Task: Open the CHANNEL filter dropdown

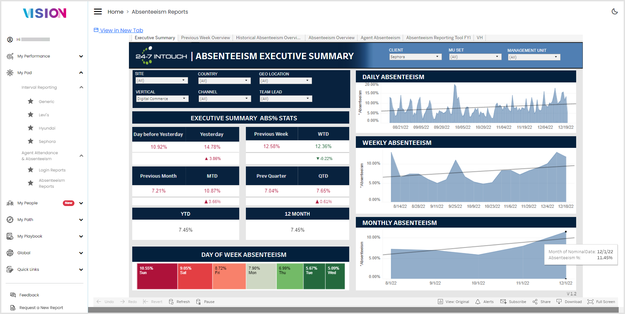Action: (225, 99)
